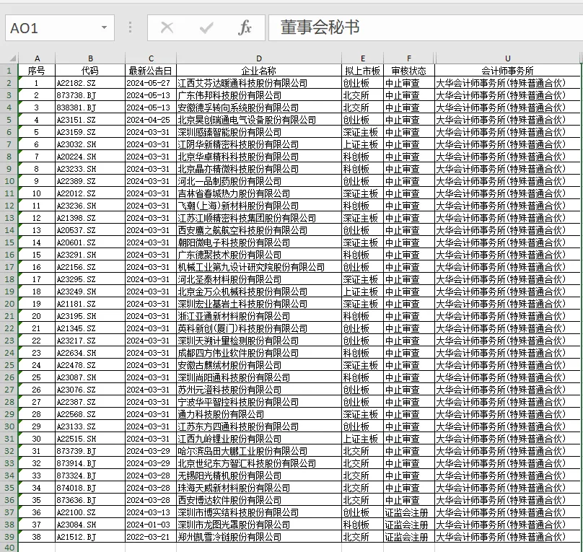
Task: Select row 20 header
Action: [x=9, y=304]
